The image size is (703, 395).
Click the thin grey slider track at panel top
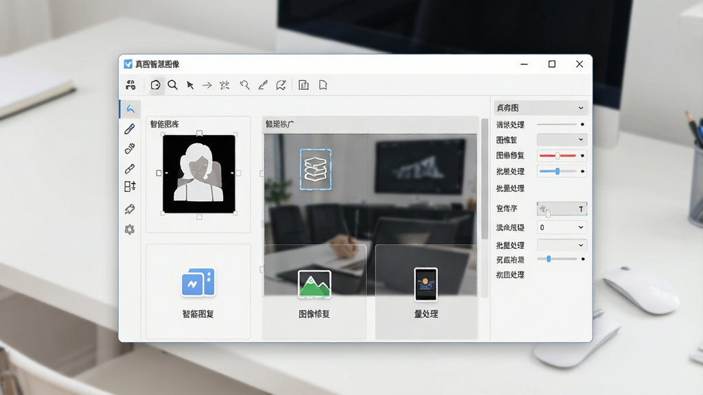(x=557, y=124)
